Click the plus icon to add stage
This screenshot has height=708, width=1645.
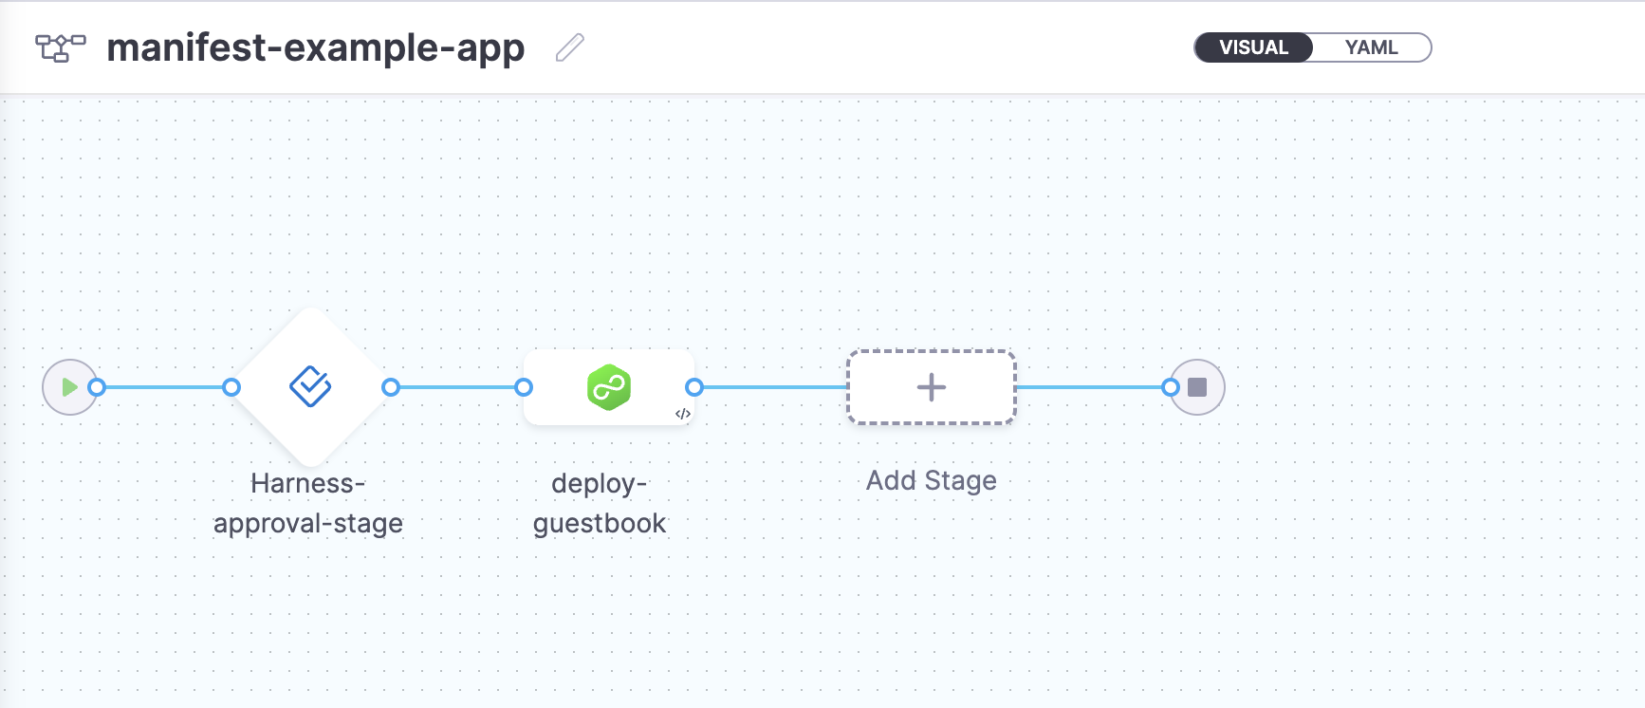click(x=931, y=387)
